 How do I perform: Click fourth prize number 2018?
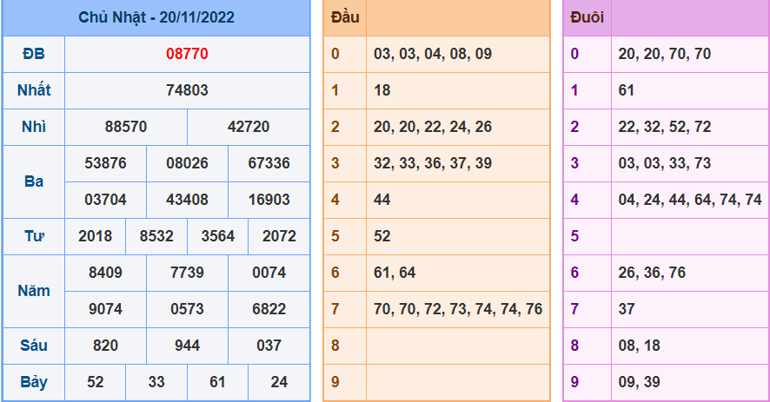96,236
